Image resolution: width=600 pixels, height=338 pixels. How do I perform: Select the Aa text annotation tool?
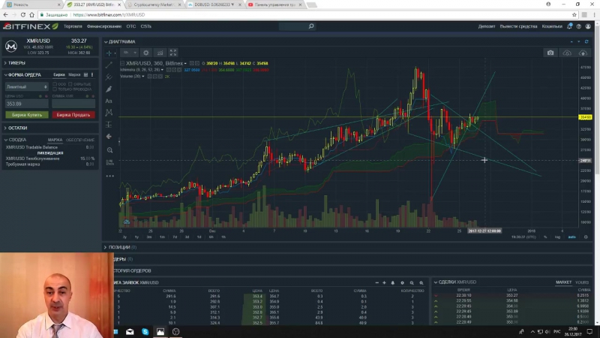109,101
